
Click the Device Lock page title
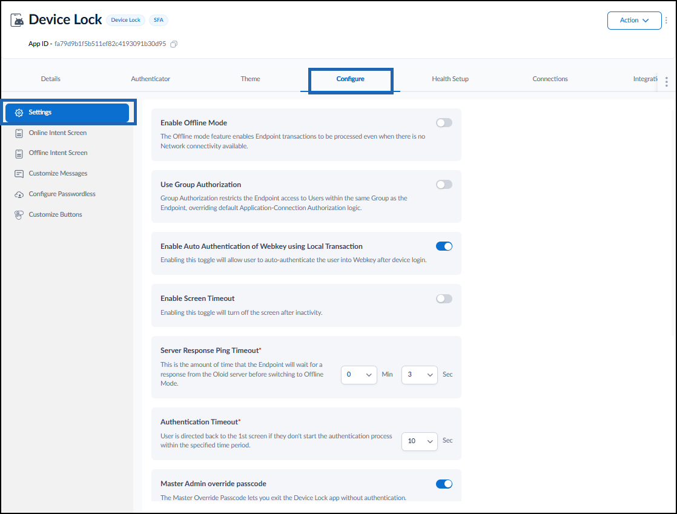point(65,20)
